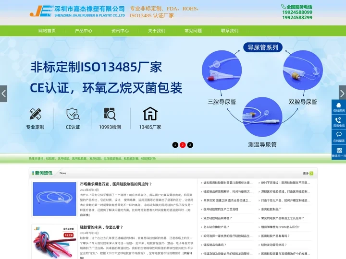
Task: Open 产品中心 nav menu
Action: 84,31
